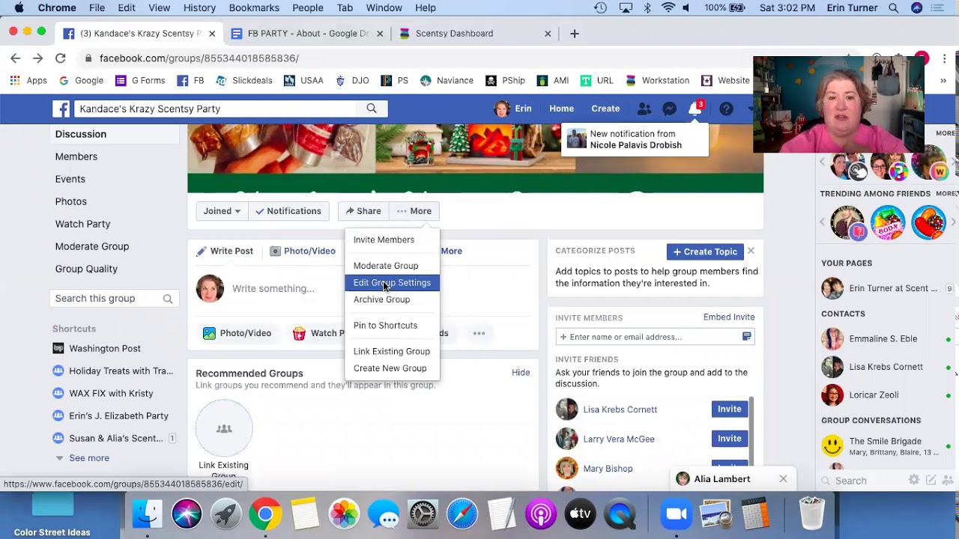Screen dimensions: 959x539
Task: Open the Bookmarks menu in macOS menu bar
Action: 254,7
